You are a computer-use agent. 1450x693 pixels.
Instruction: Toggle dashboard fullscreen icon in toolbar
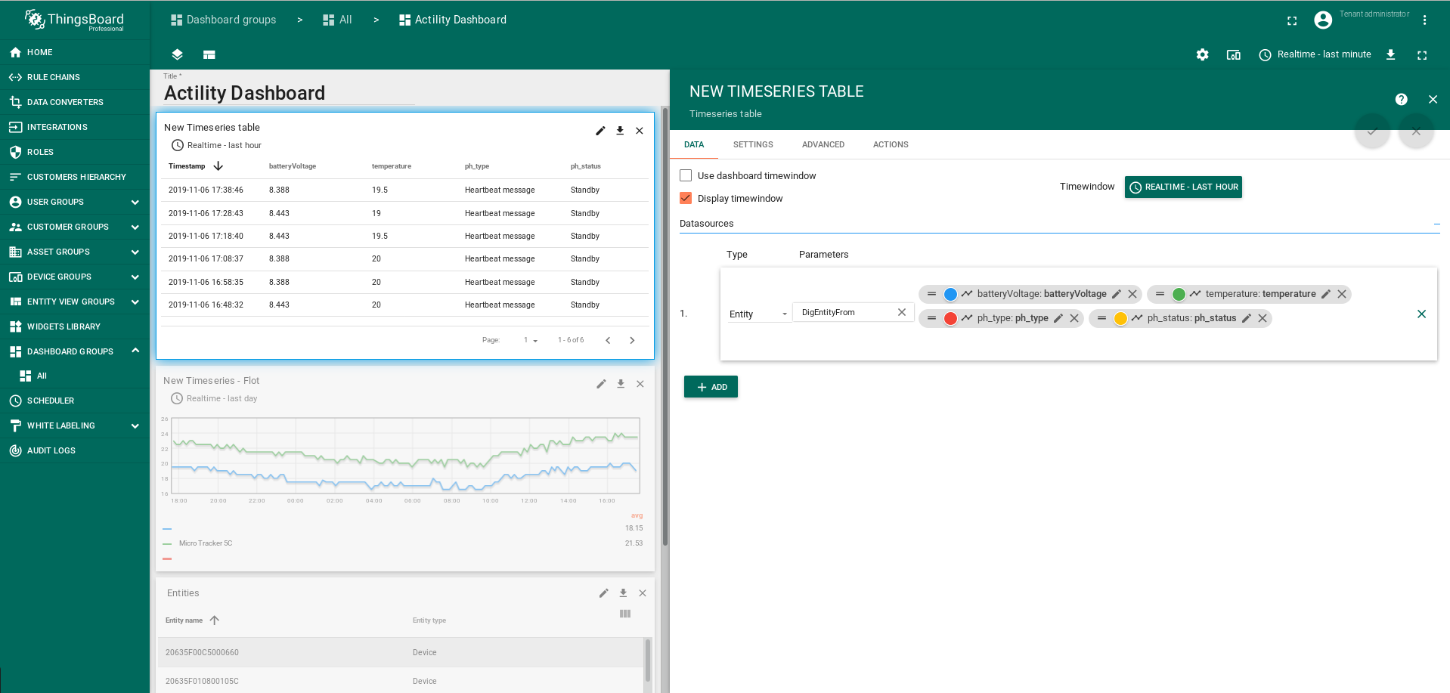[x=1422, y=54]
